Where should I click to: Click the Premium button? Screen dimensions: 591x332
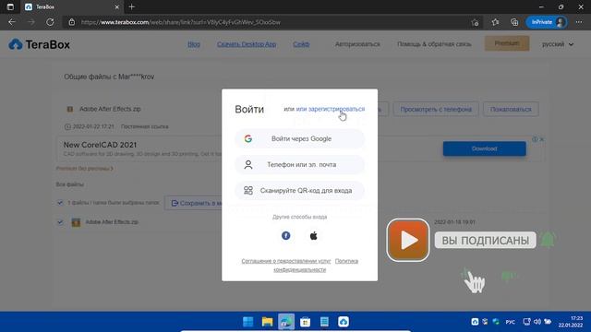coord(507,43)
